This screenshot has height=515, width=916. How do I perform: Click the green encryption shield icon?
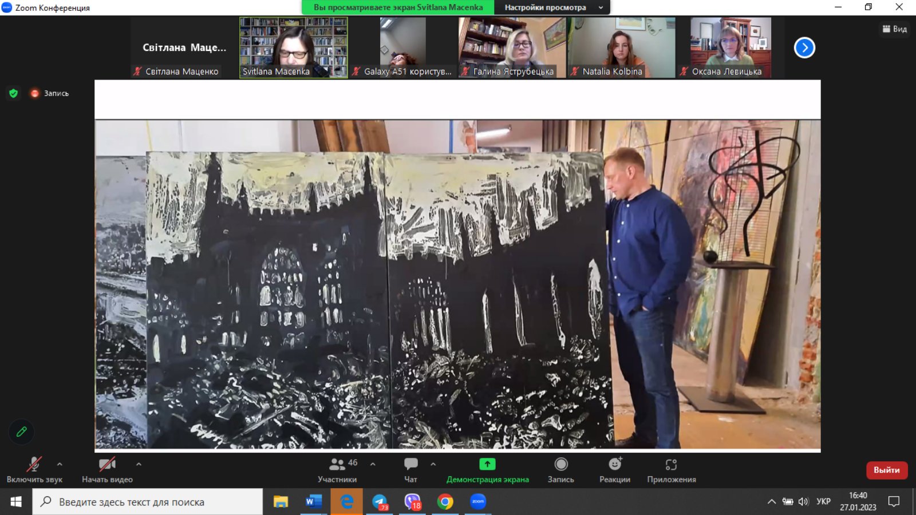click(x=14, y=93)
